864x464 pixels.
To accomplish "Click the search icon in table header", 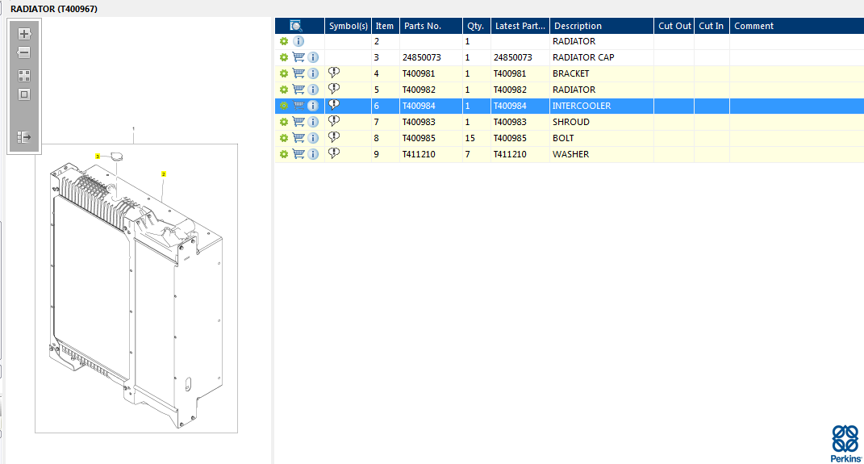I will (296, 25).
